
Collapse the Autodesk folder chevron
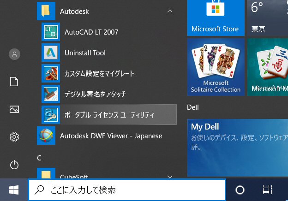point(170,11)
